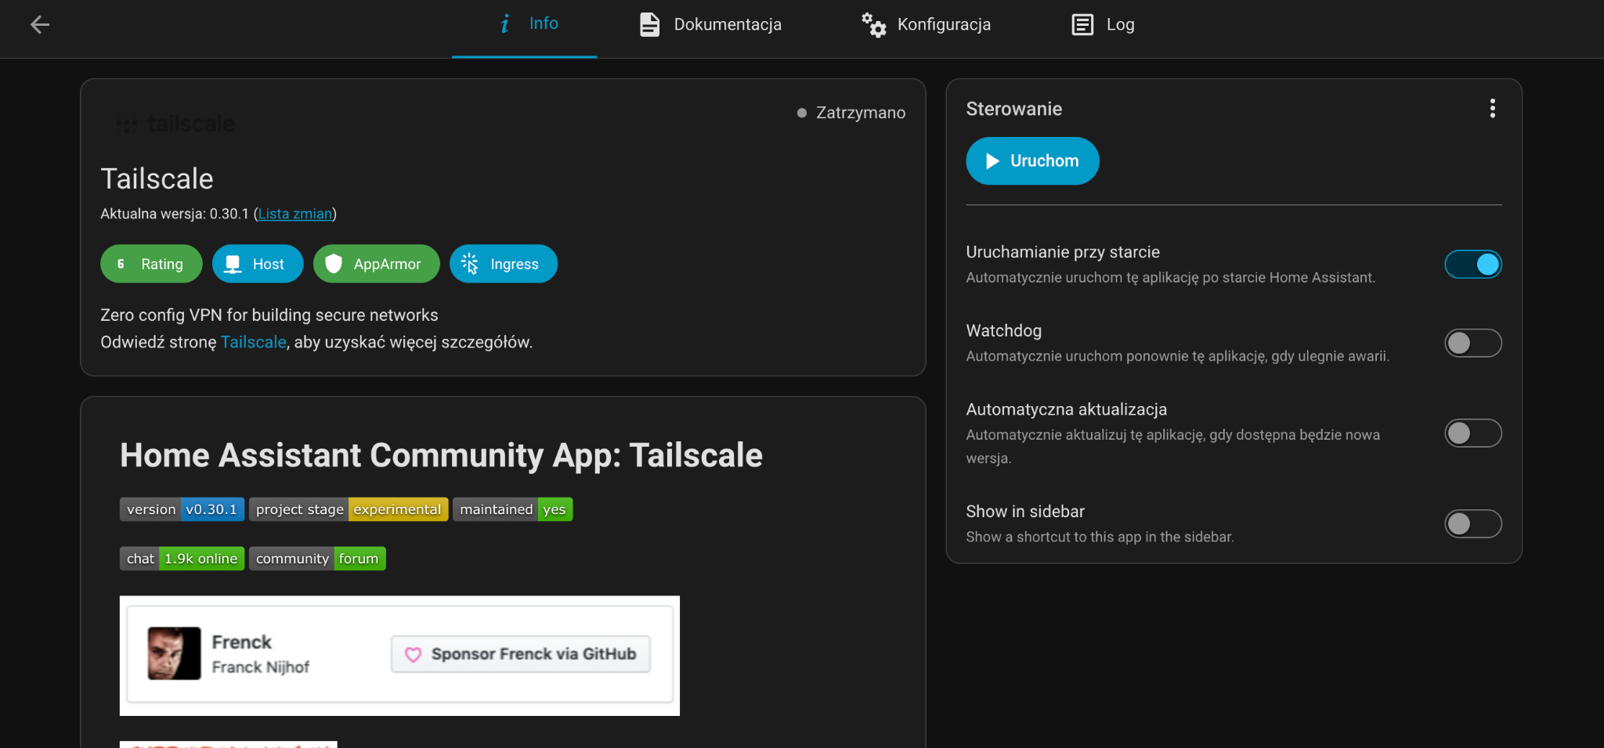Click the Zatrzymano status indicator
The image size is (1604, 748).
click(851, 113)
